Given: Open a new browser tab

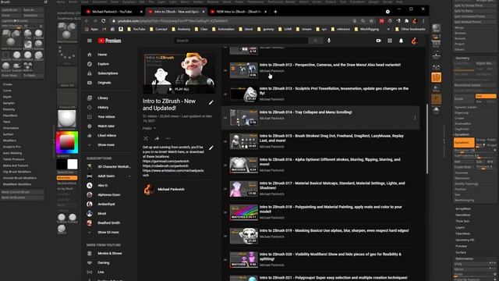Looking at the screenshot, I should point(275,12).
